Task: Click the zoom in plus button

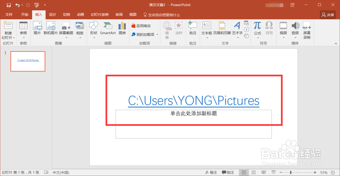Action: click(315, 172)
